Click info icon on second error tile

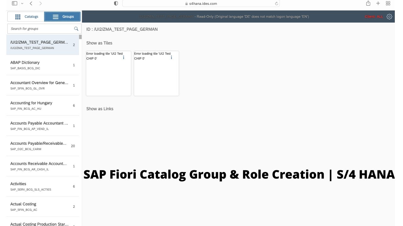pyautogui.click(x=171, y=57)
